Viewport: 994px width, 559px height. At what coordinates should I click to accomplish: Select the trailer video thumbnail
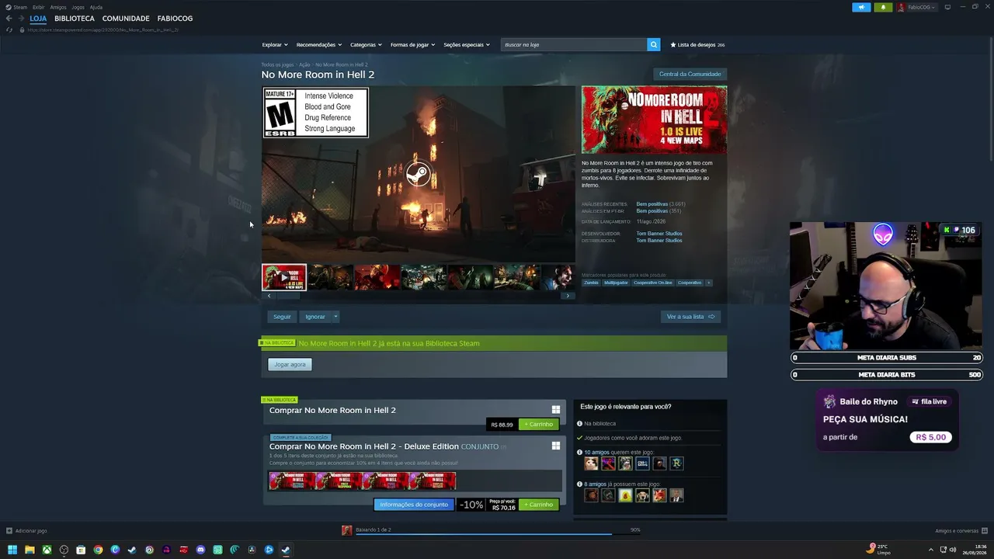pyautogui.click(x=284, y=277)
